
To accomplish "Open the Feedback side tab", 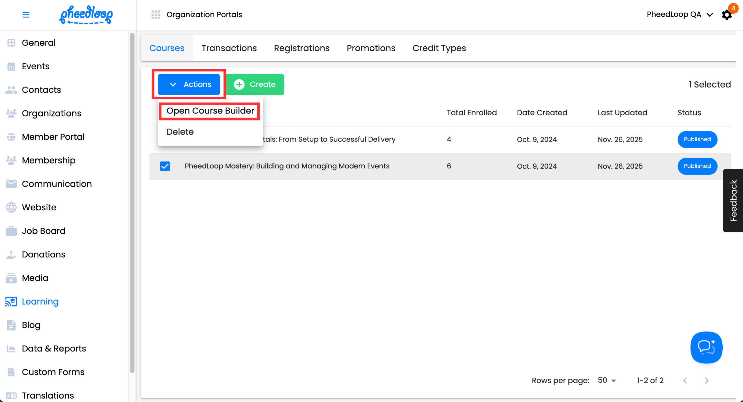I will pos(733,200).
